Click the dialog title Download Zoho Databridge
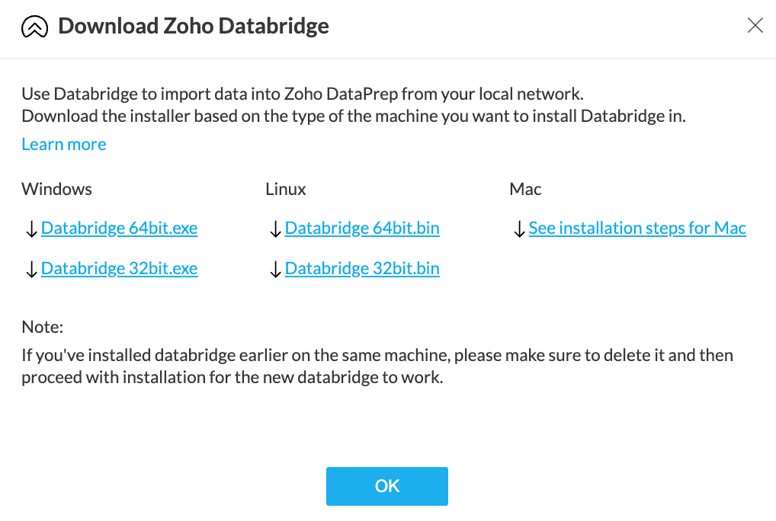The height and width of the screenshot is (521, 776). coord(194,27)
